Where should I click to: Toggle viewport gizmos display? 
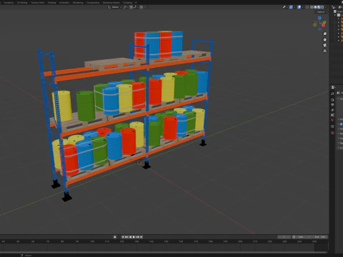[291, 7]
